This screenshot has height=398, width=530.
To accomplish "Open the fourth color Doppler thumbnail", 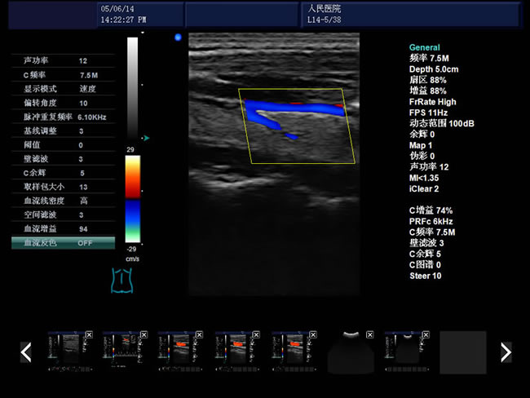I will tap(236, 352).
